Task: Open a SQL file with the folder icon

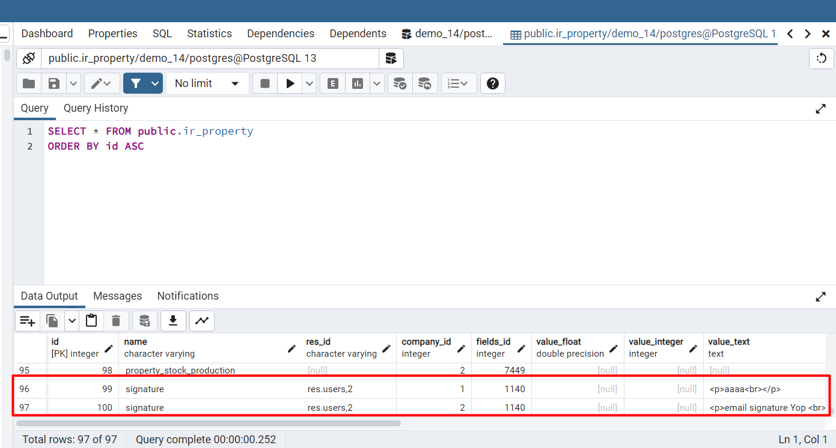Action: (28, 83)
